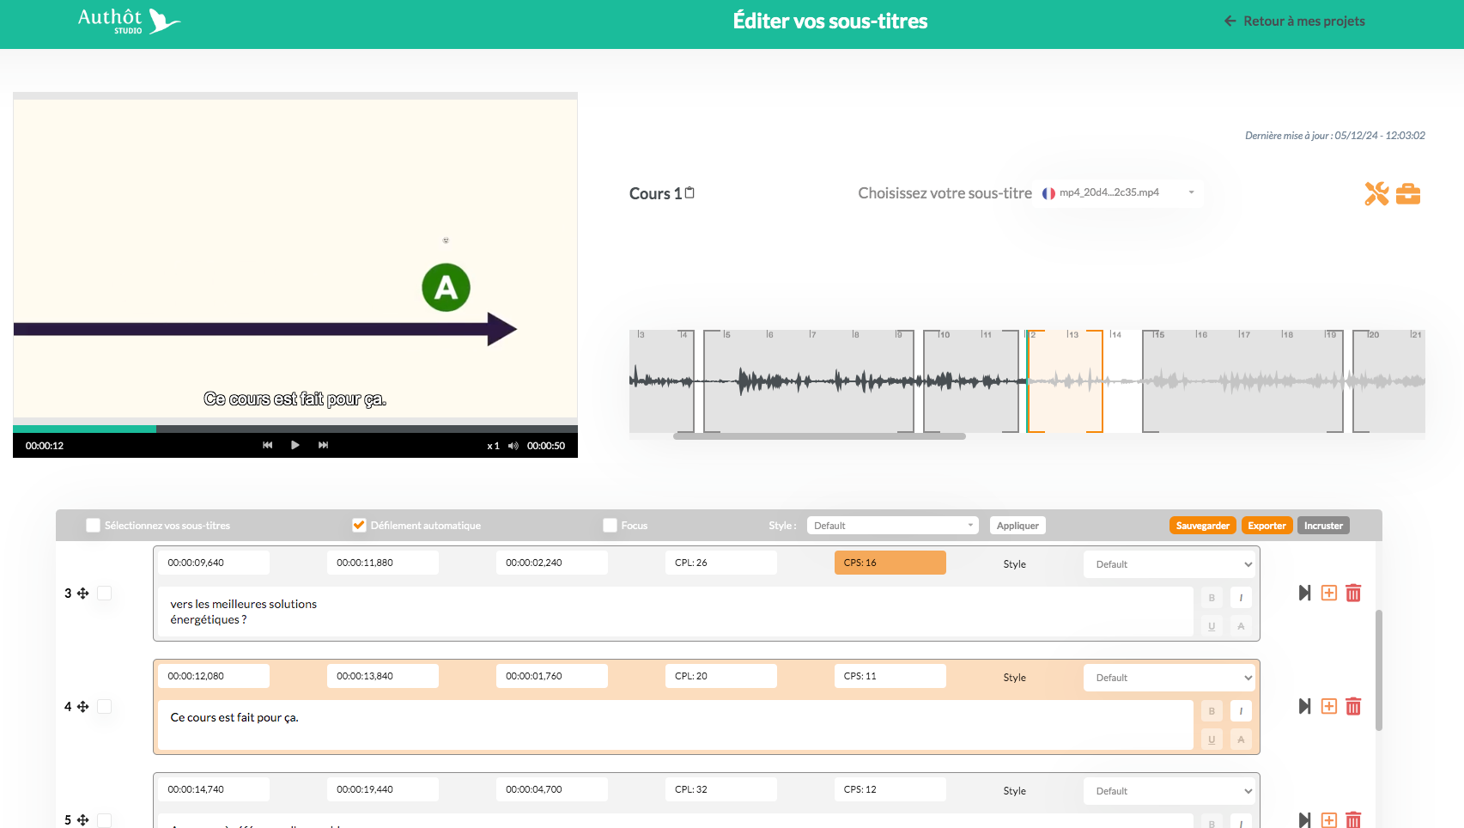Apply bold to subtitle 3
The image size is (1464, 828).
pyautogui.click(x=1212, y=598)
